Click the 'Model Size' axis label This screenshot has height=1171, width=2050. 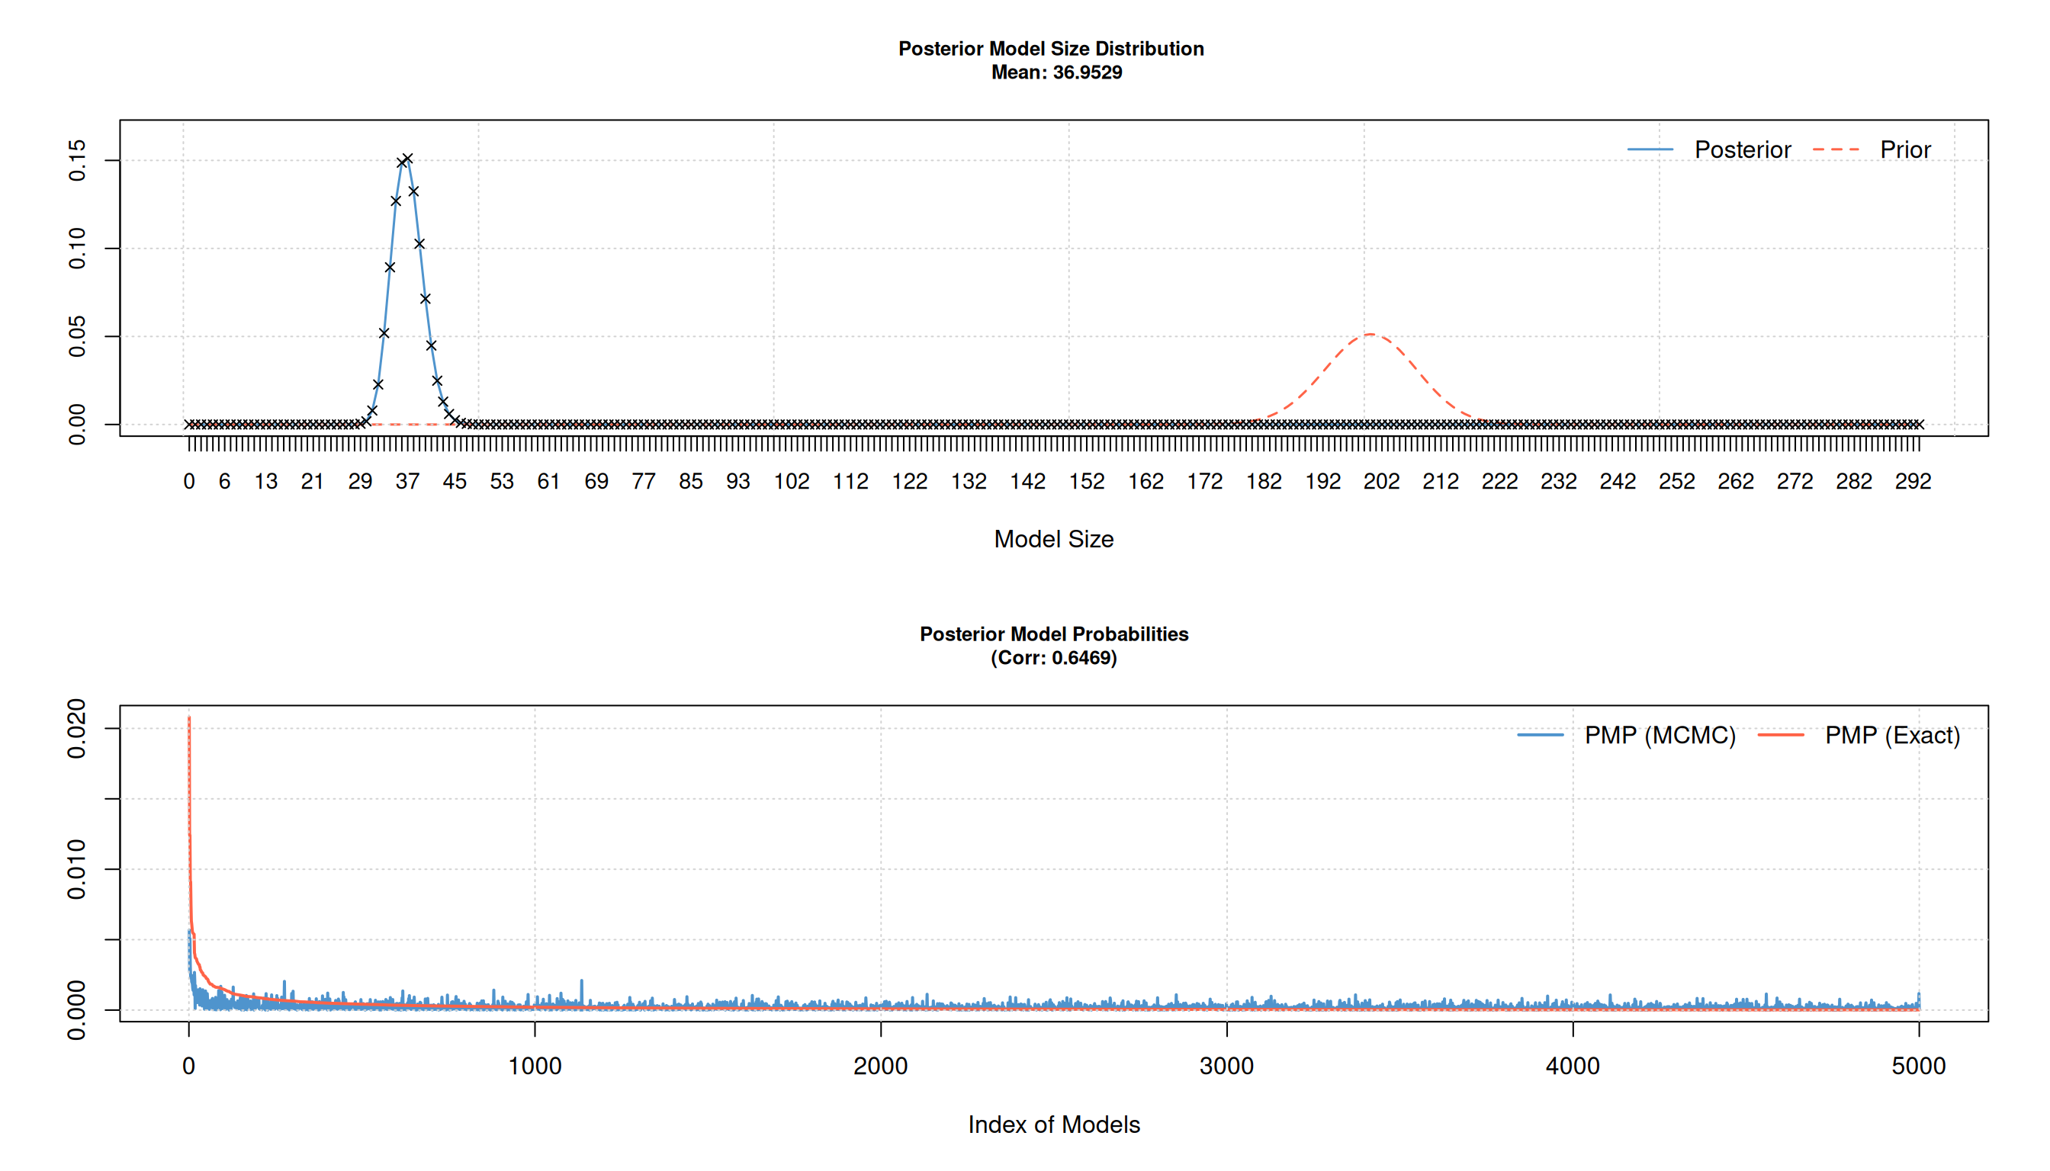[x=1053, y=539]
